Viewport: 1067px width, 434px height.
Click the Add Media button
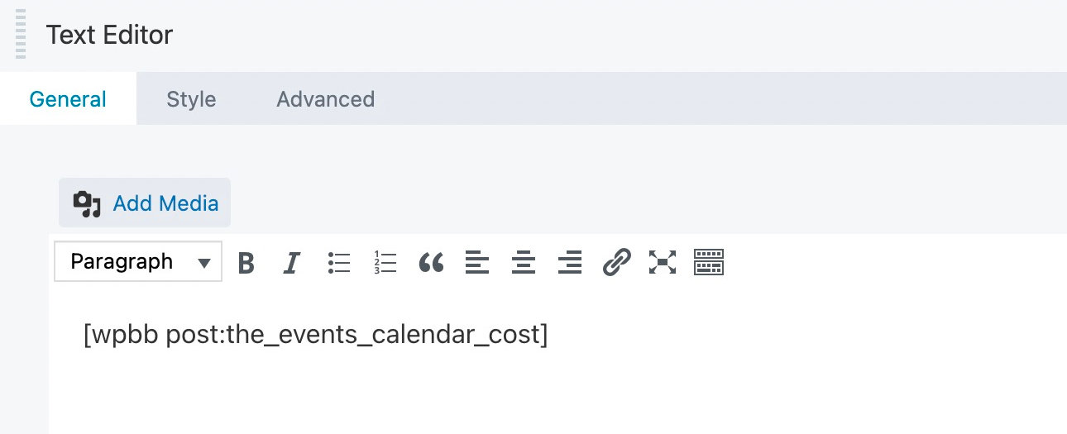145,203
